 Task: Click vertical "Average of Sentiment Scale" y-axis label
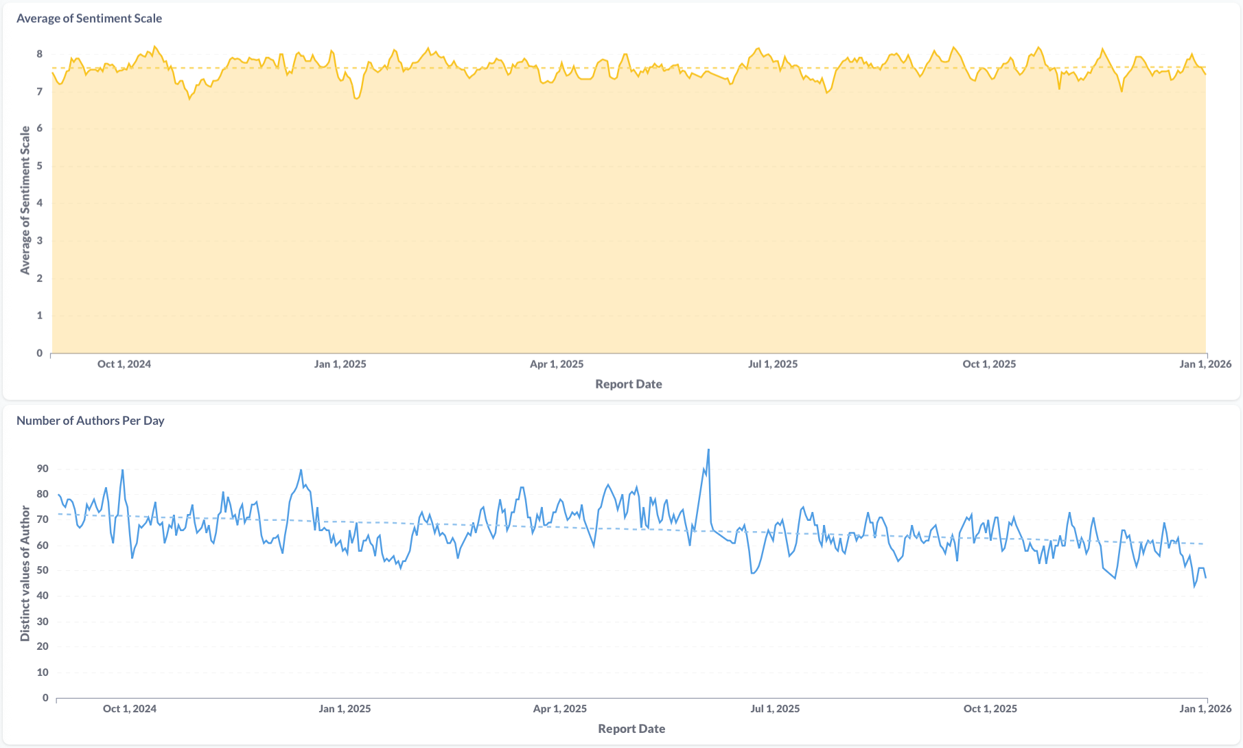25,200
